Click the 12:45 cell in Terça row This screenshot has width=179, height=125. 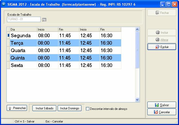[x=89, y=43]
